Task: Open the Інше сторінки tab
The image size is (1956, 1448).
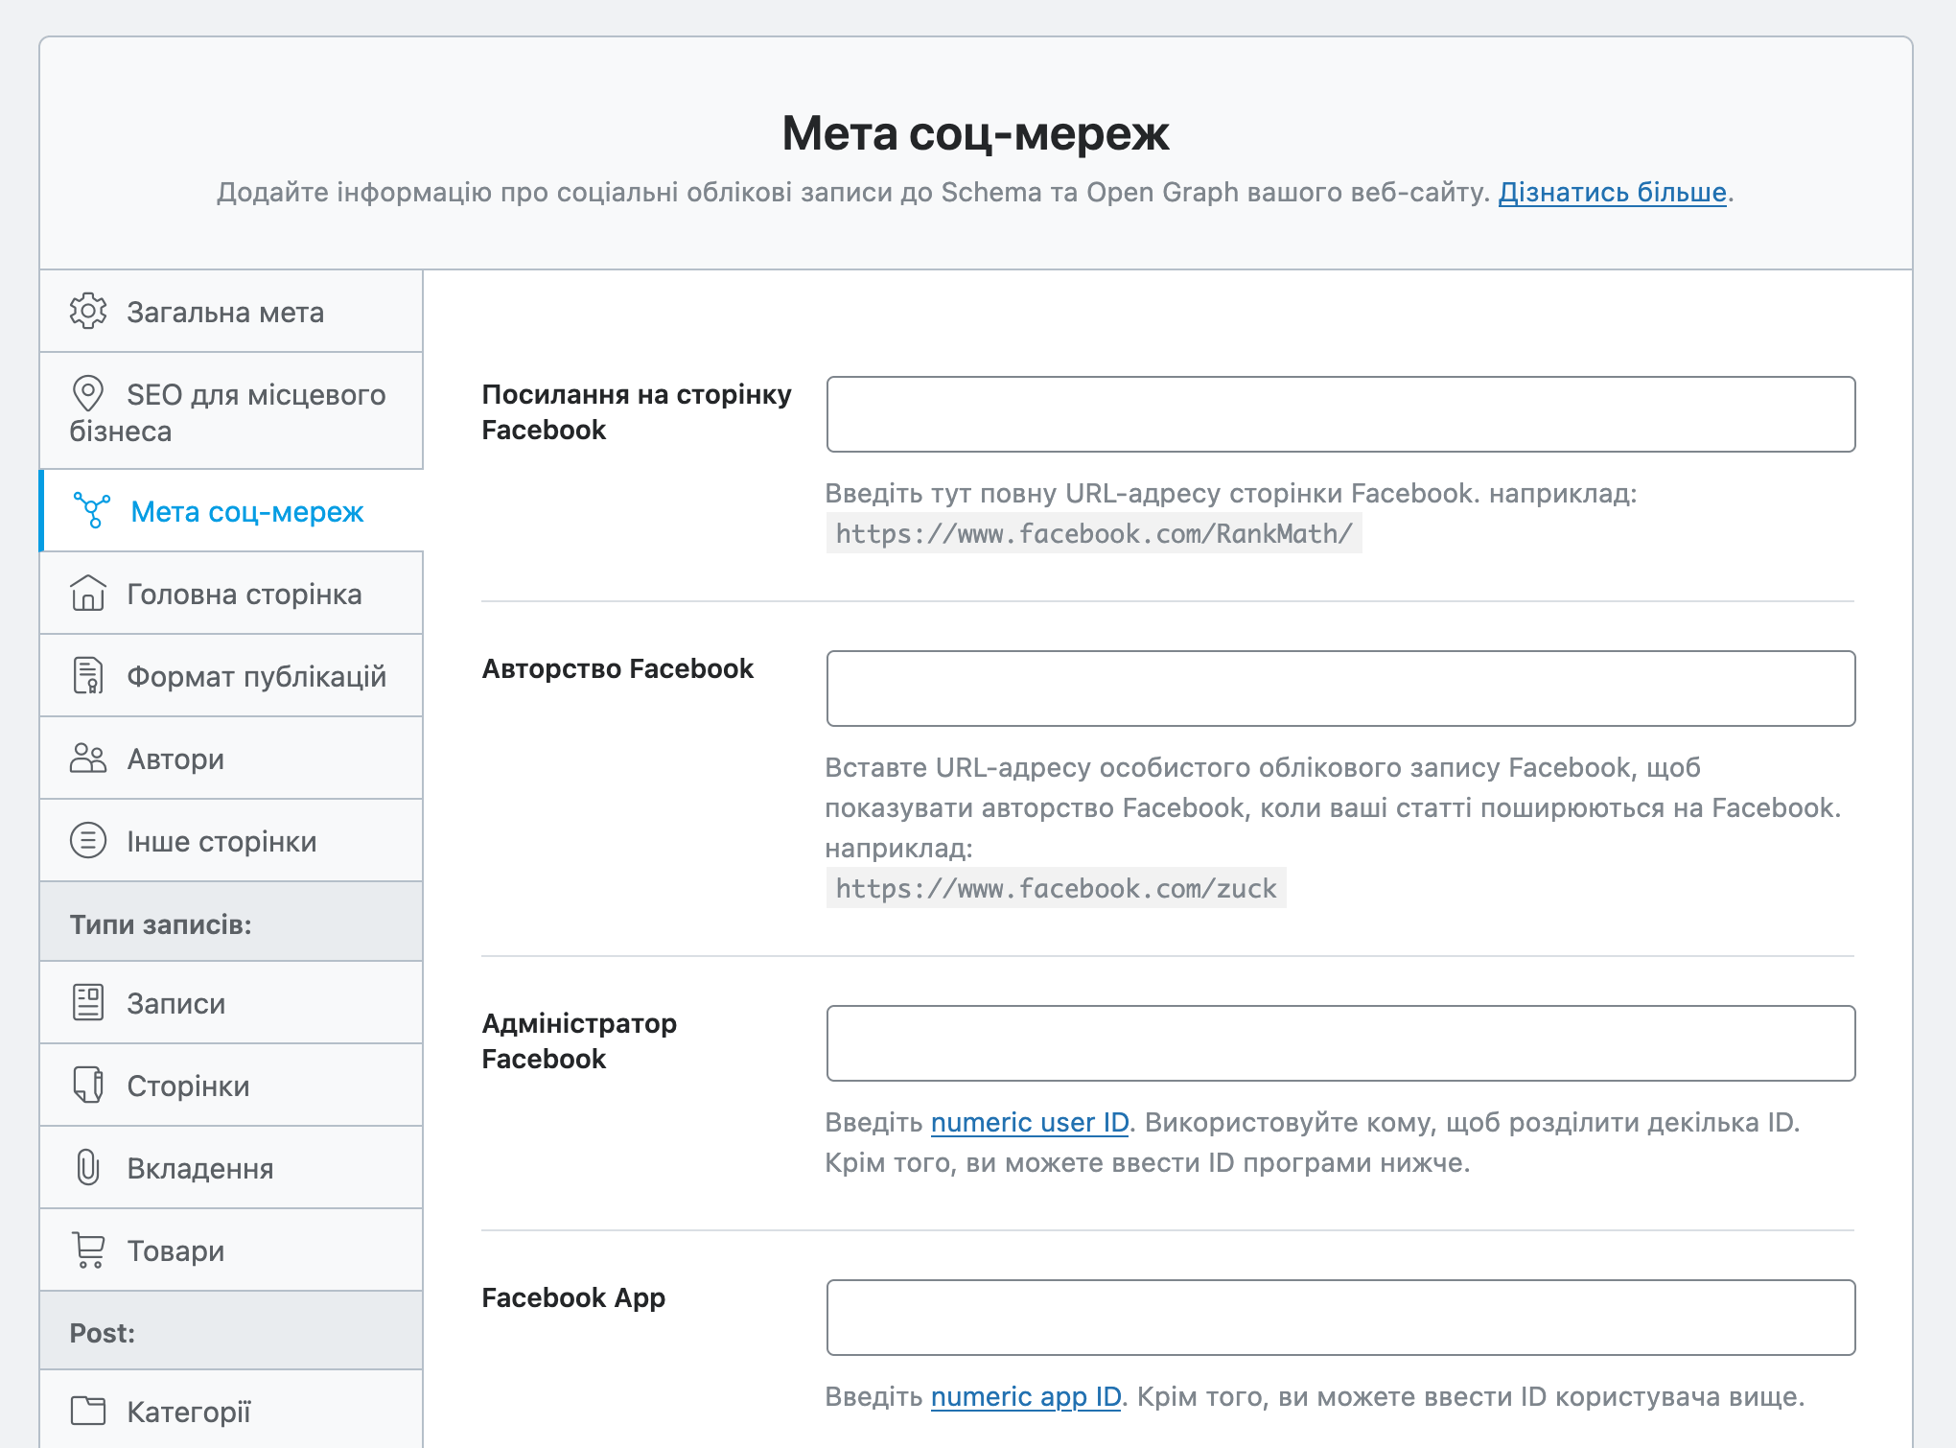Action: point(231,841)
